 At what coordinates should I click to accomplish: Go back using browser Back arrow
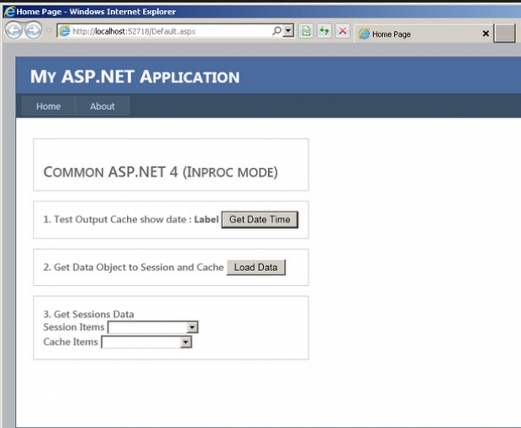[13, 30]
